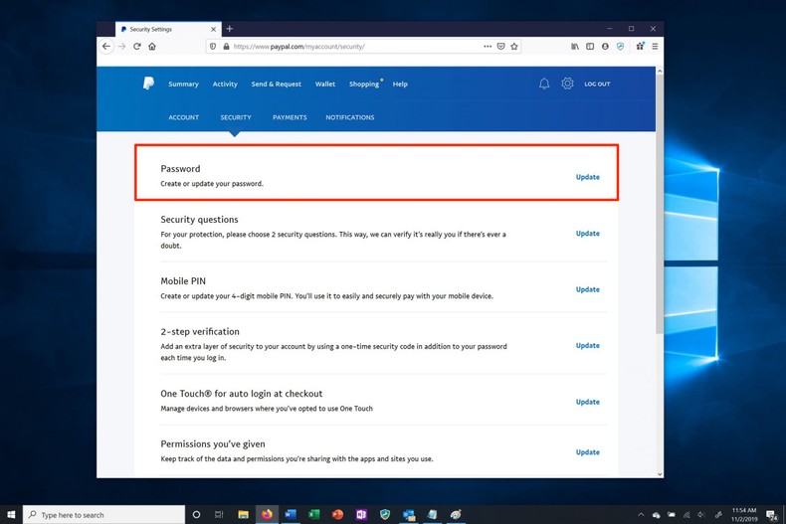This screenshot has height=524, width=786.
Task: Click the PayPal URL address bar
Action: click(x=348, y=47)
